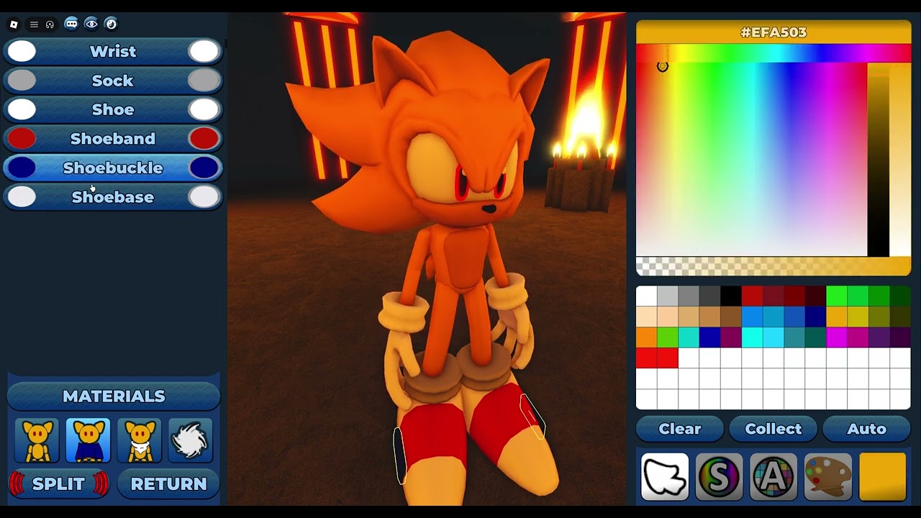Select the white-chest character material icon
Viewport: 921px width, 518px height.
pos(140,440)
